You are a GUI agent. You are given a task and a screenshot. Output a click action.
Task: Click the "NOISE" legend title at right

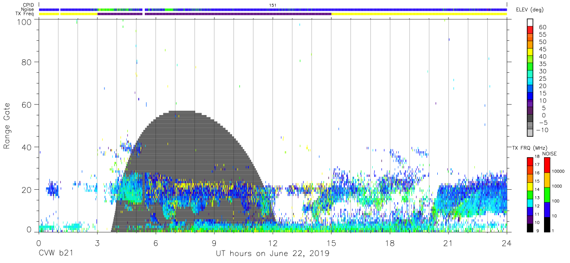click(x=549, y=154)
